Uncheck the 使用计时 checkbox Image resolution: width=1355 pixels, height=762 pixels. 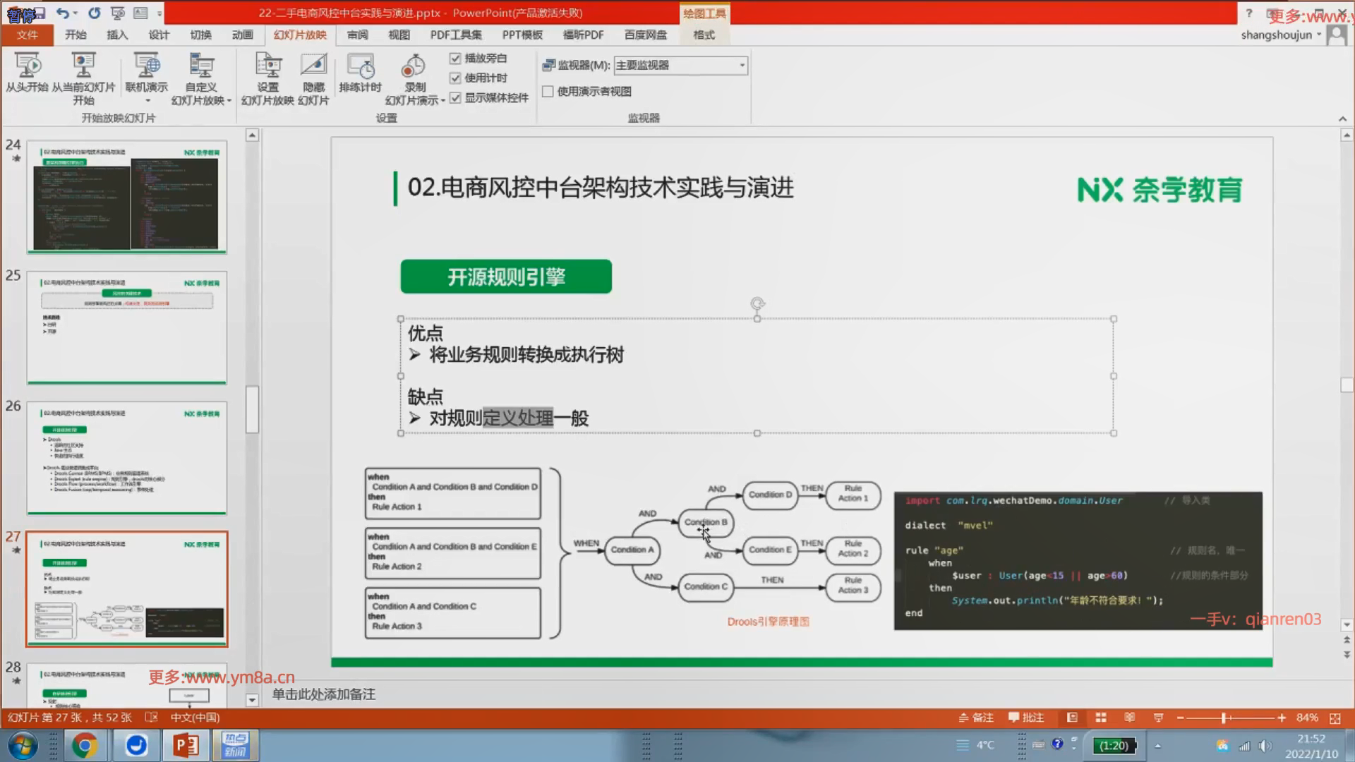tap(455, 78)
